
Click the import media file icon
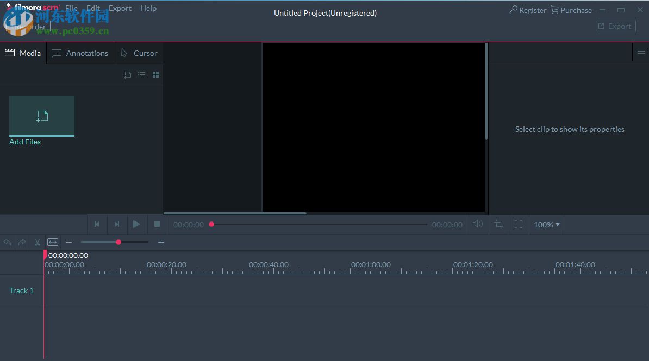128,75
